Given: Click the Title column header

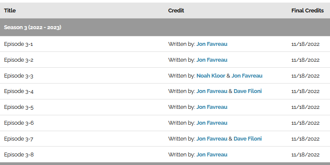Looking at the screenshot, I should coord(10,10).
